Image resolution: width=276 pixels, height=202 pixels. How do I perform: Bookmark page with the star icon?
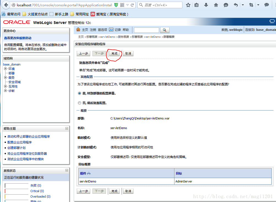(x=188, y=5)
